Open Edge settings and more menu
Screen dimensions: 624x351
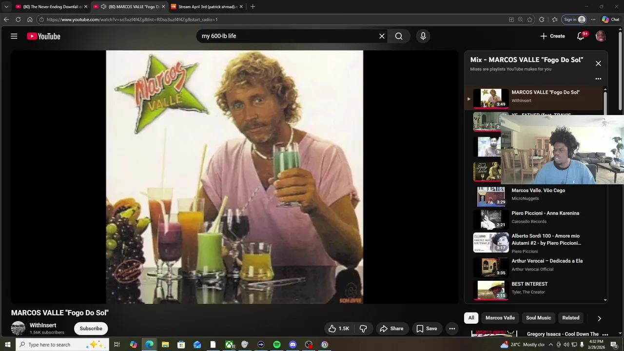(x=593, y=19)
